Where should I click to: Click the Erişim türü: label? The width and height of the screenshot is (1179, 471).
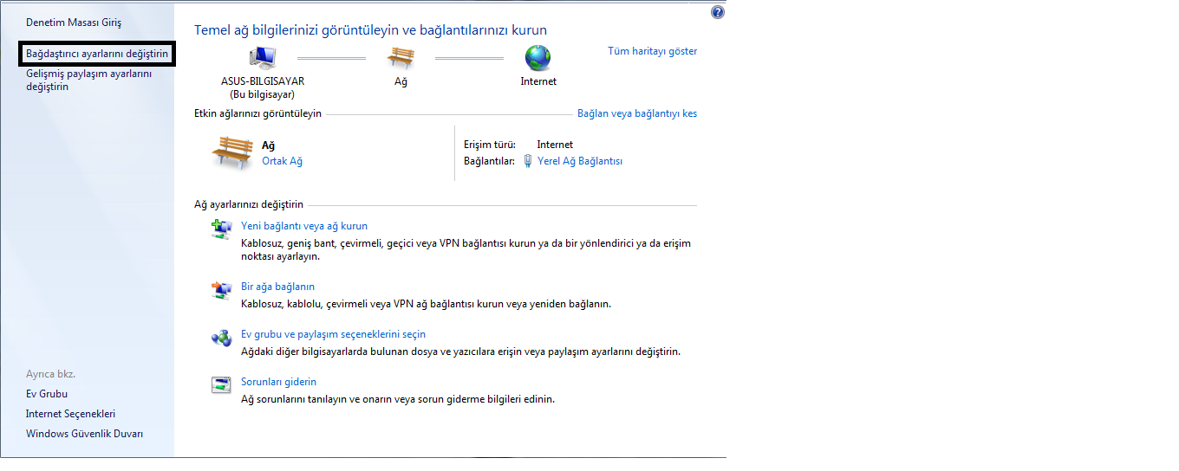click(490, 145)
